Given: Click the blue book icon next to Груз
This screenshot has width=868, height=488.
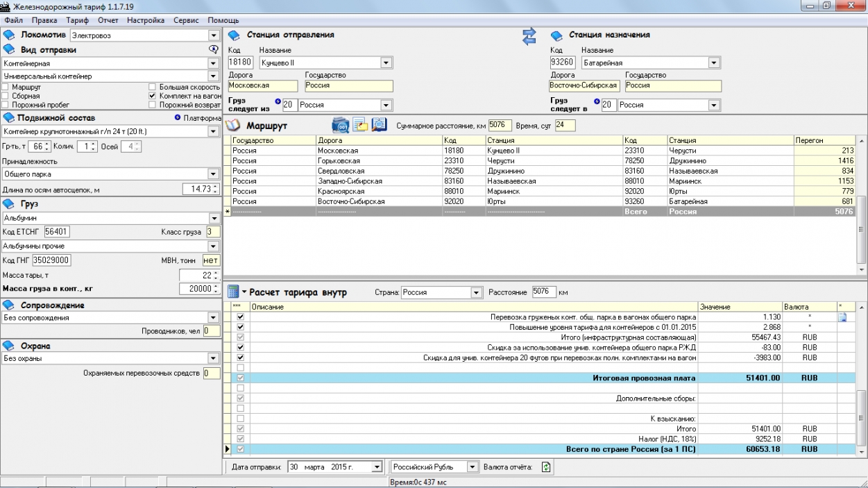Looking at the screenshot, I should tap(9, 204).
